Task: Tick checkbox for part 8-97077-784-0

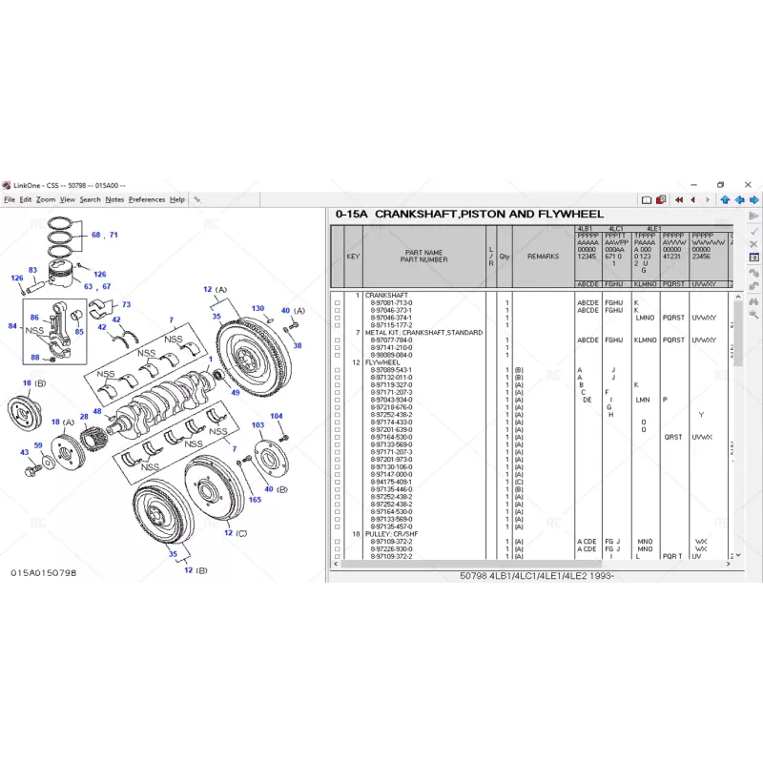Action: 338,340
